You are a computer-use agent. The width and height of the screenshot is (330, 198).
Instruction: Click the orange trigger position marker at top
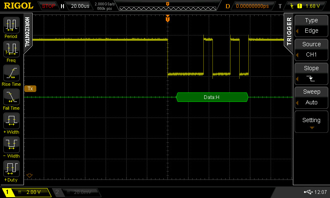(167, 19)
